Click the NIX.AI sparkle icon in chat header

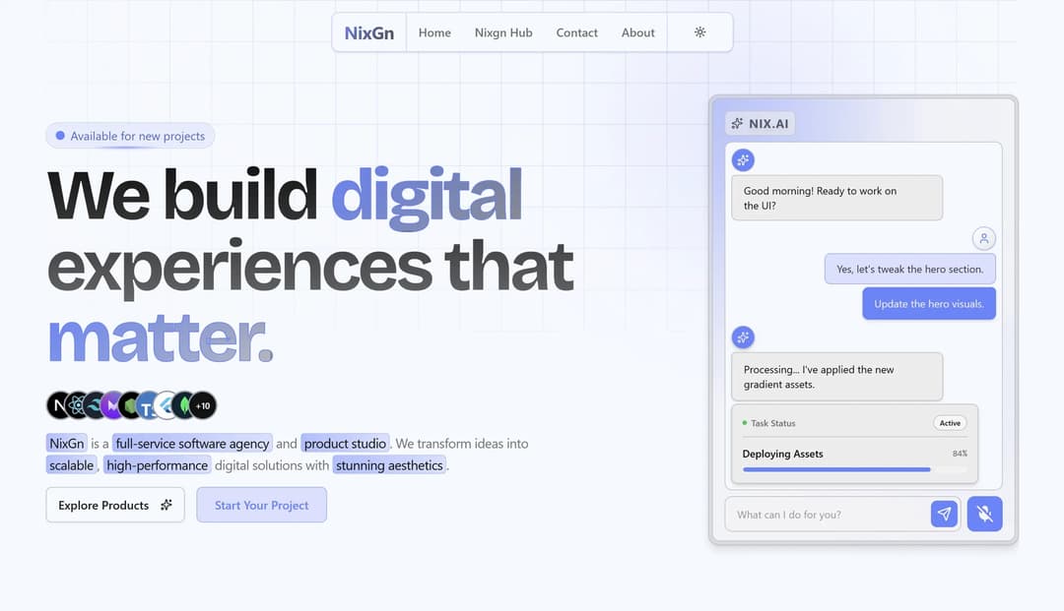[737, 123]
